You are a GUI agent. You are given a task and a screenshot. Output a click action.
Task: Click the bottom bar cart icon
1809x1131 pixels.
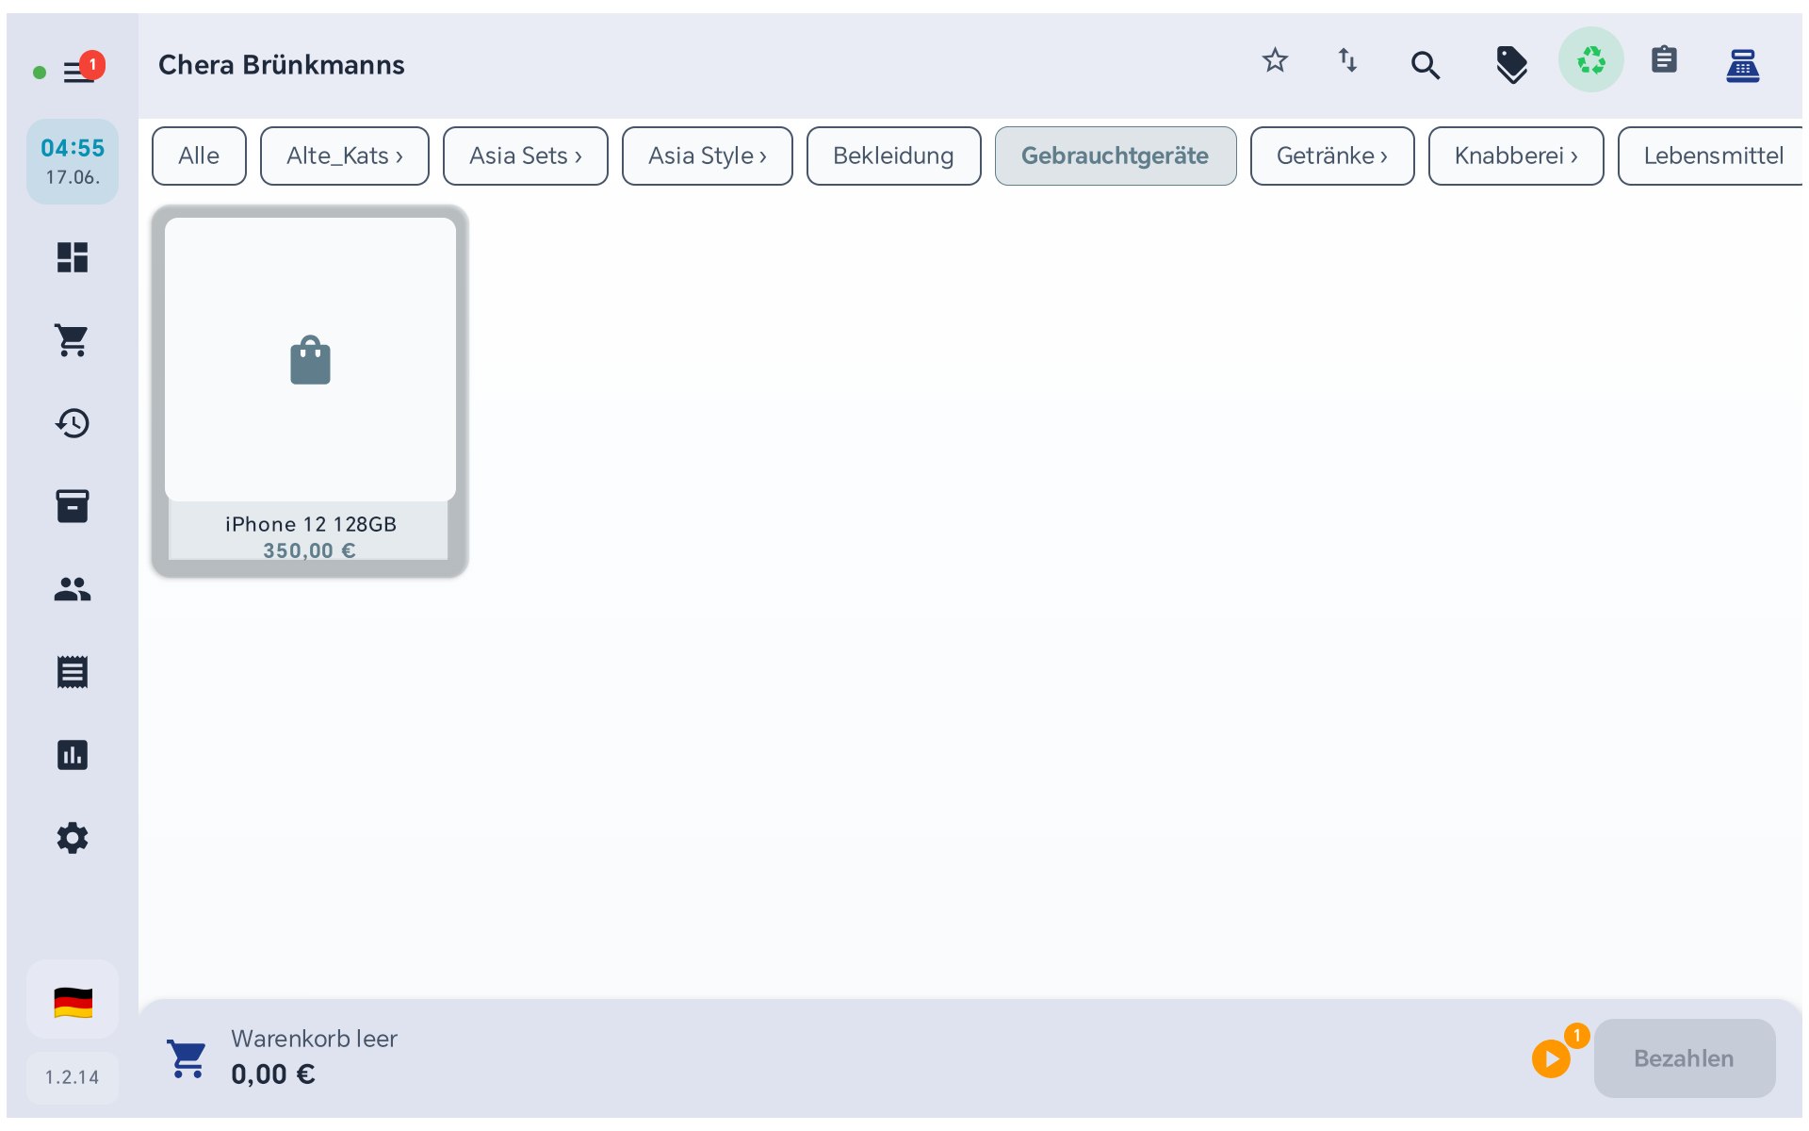pyautogui.click(x=187, y=1058)
